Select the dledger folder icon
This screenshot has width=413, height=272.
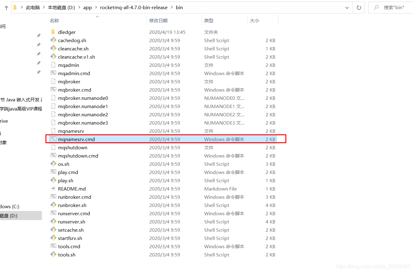pos(53,32)
